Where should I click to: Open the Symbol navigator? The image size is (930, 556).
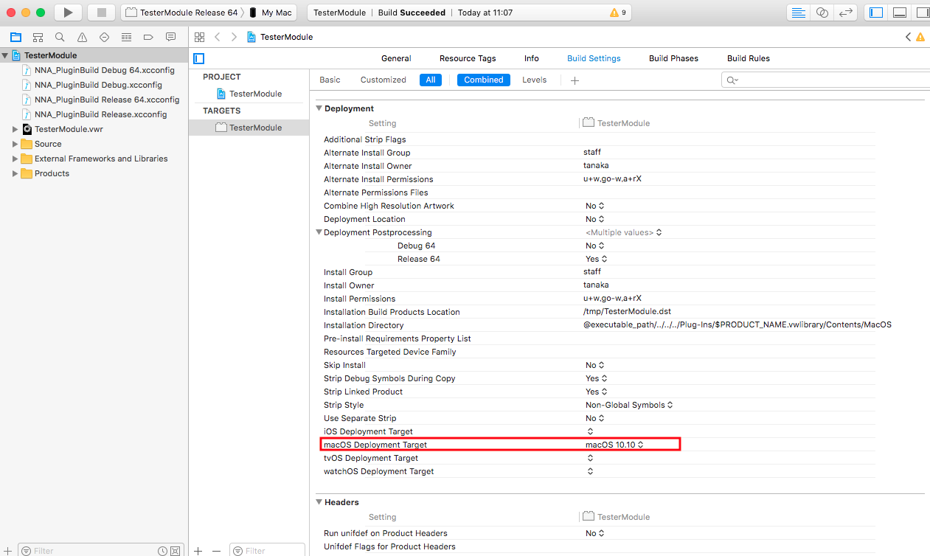click(38, 37)
